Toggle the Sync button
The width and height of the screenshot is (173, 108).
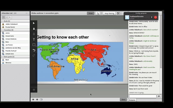click(123, 100)
